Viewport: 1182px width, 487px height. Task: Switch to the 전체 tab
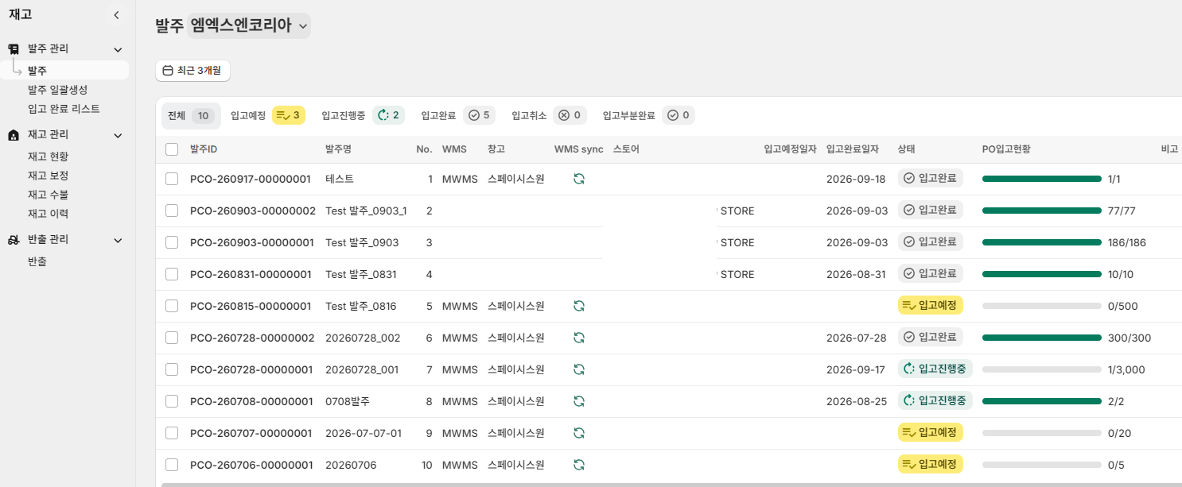[191, 116]
